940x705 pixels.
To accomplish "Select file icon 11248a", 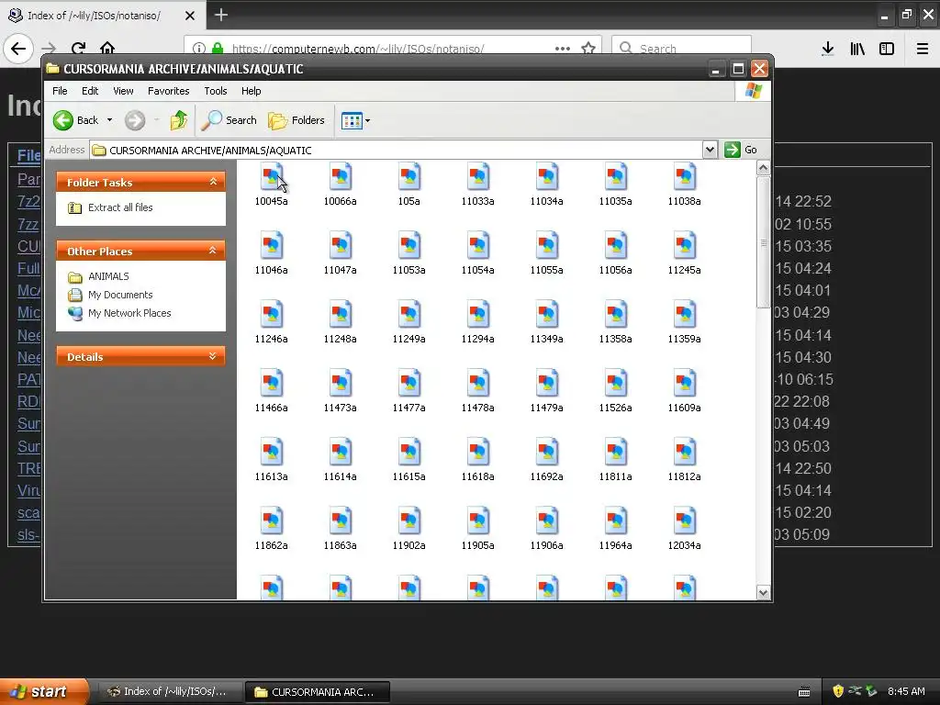I will [341, 315].
